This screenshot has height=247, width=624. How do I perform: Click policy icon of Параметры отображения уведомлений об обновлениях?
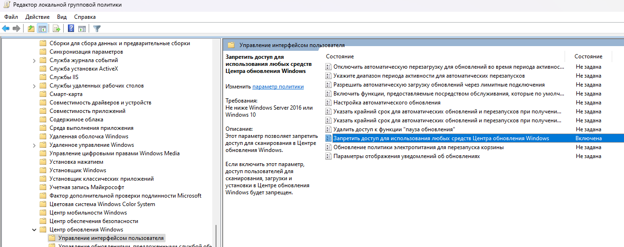click(329, 156)
